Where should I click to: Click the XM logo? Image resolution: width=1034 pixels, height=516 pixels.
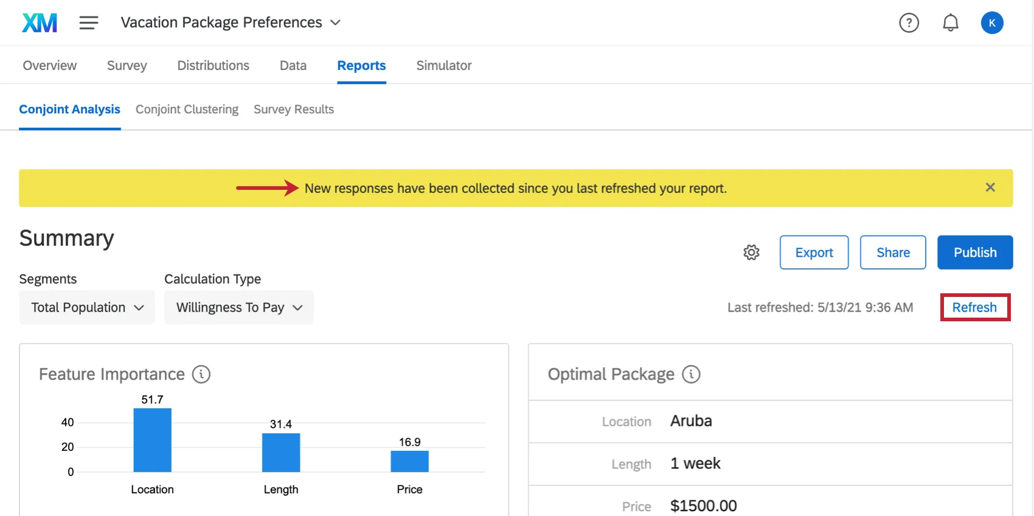click(x=40, y=23)
